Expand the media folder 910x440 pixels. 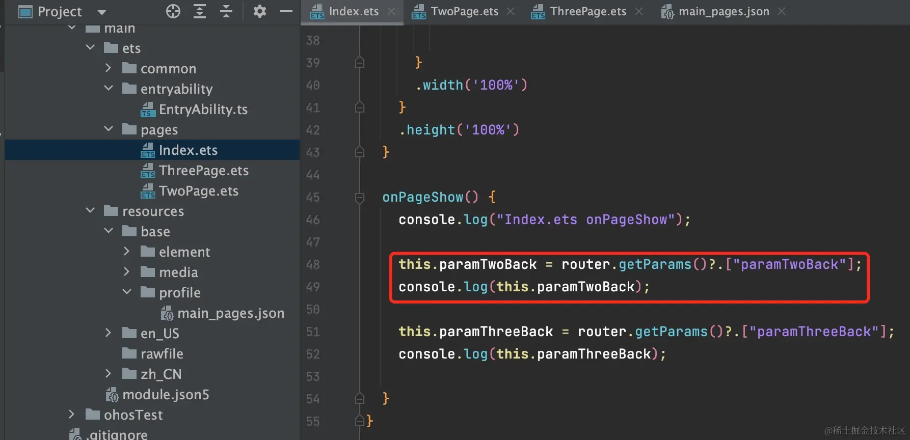point(126,271)
